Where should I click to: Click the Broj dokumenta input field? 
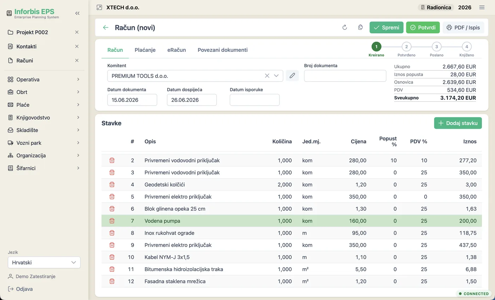[x=345, y=76]
